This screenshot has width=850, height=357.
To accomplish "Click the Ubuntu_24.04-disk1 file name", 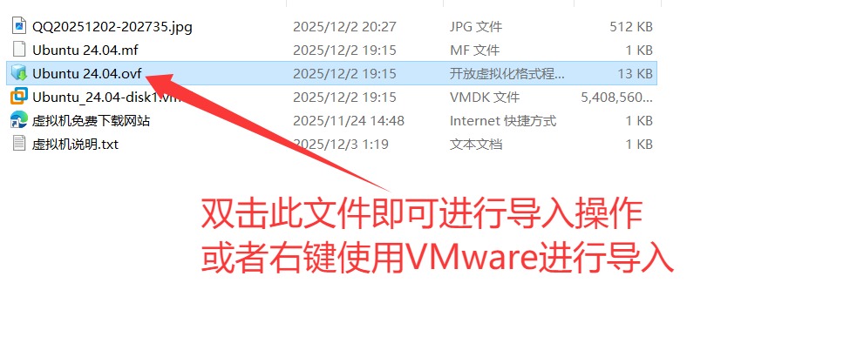I will pyautogui.click(x=106, y=98).
